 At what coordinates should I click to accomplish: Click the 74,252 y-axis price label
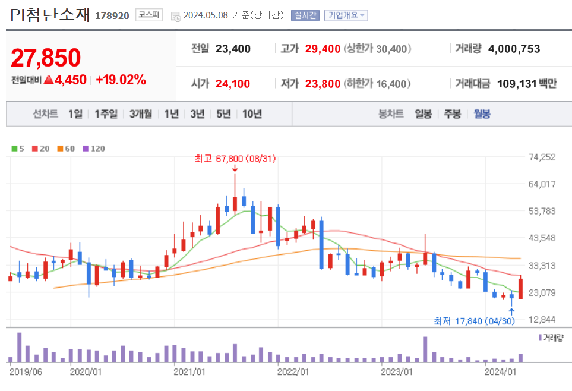542,157
